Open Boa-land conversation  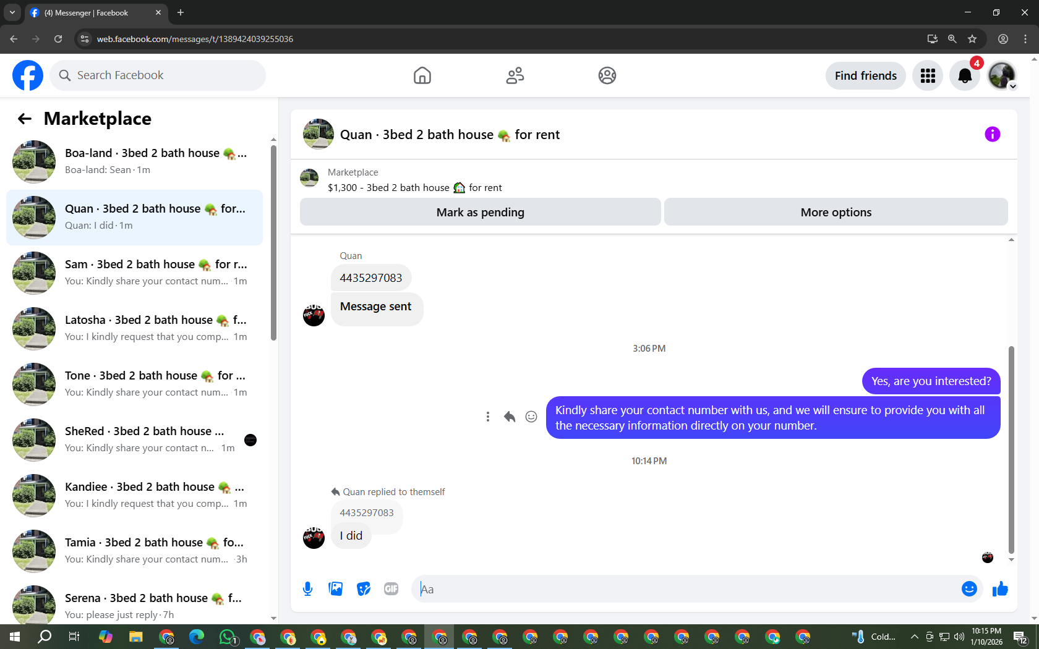pyautogui.click(x=134, y=162)
